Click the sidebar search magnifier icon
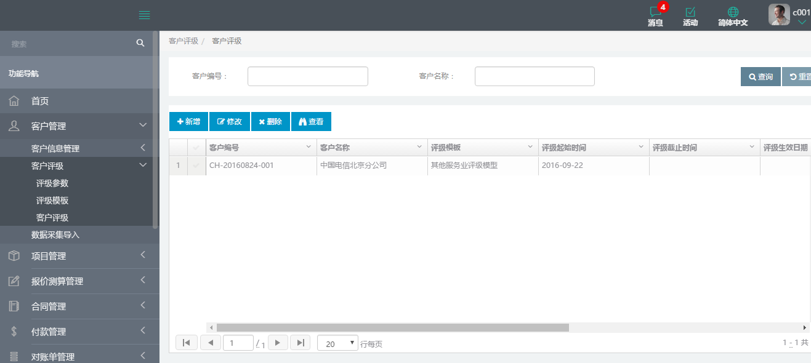Image resolution: width=811 pixels, height=363 pixels. [x=140, y=43]
